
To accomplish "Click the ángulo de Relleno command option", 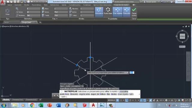I will [x=98, y=94].
